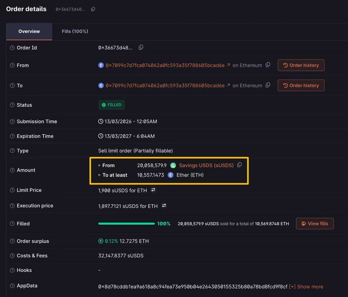
Task: Click the help icon beside Status
Action: pyautogui.click(x=12, y=105)
